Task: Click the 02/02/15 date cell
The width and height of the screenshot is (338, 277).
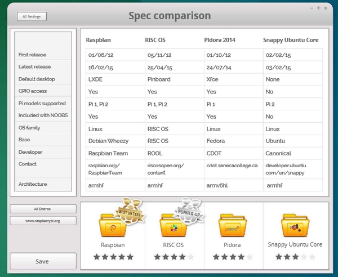Action: 293,55
